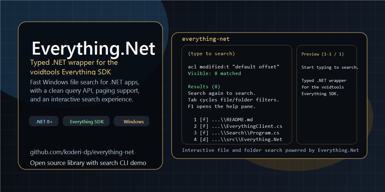Select result 1 README.md

click(x=223, y=120)
